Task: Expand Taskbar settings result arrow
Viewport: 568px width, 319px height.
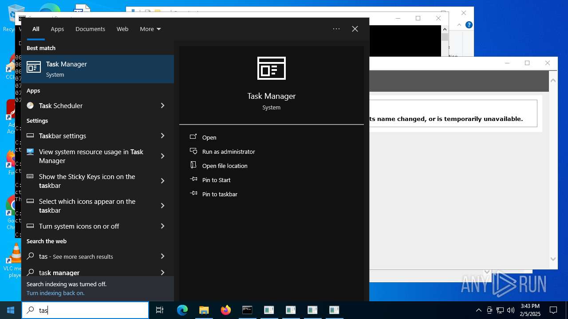Action: (x=162, y=136)
